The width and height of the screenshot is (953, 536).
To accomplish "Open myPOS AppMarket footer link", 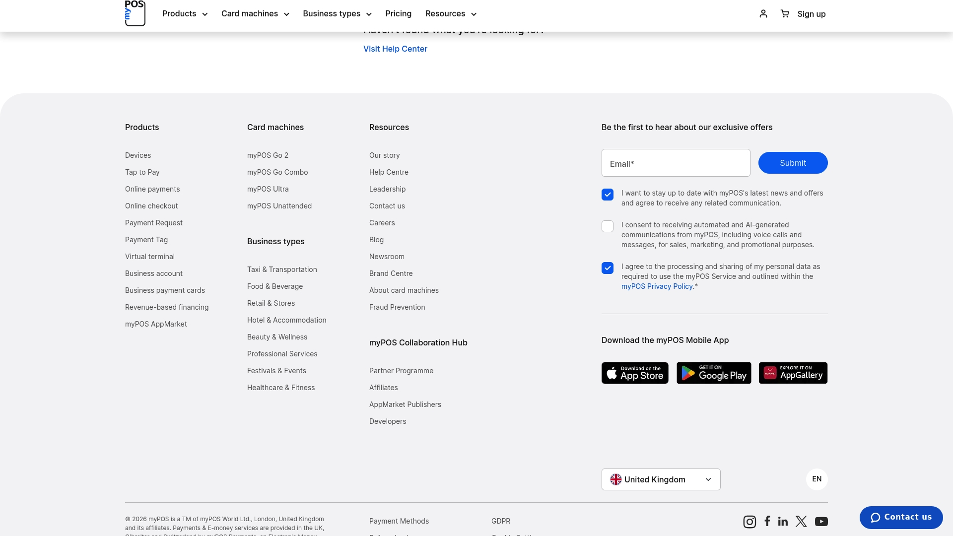I will click(x=156, y=324).
